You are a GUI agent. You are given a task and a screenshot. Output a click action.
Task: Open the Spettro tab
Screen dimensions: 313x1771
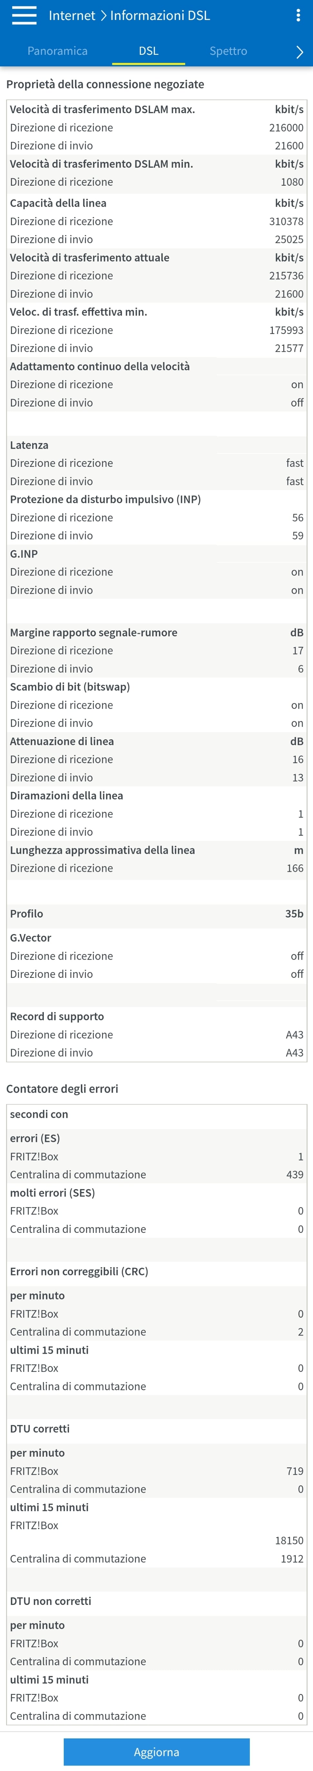click(228, 51)
